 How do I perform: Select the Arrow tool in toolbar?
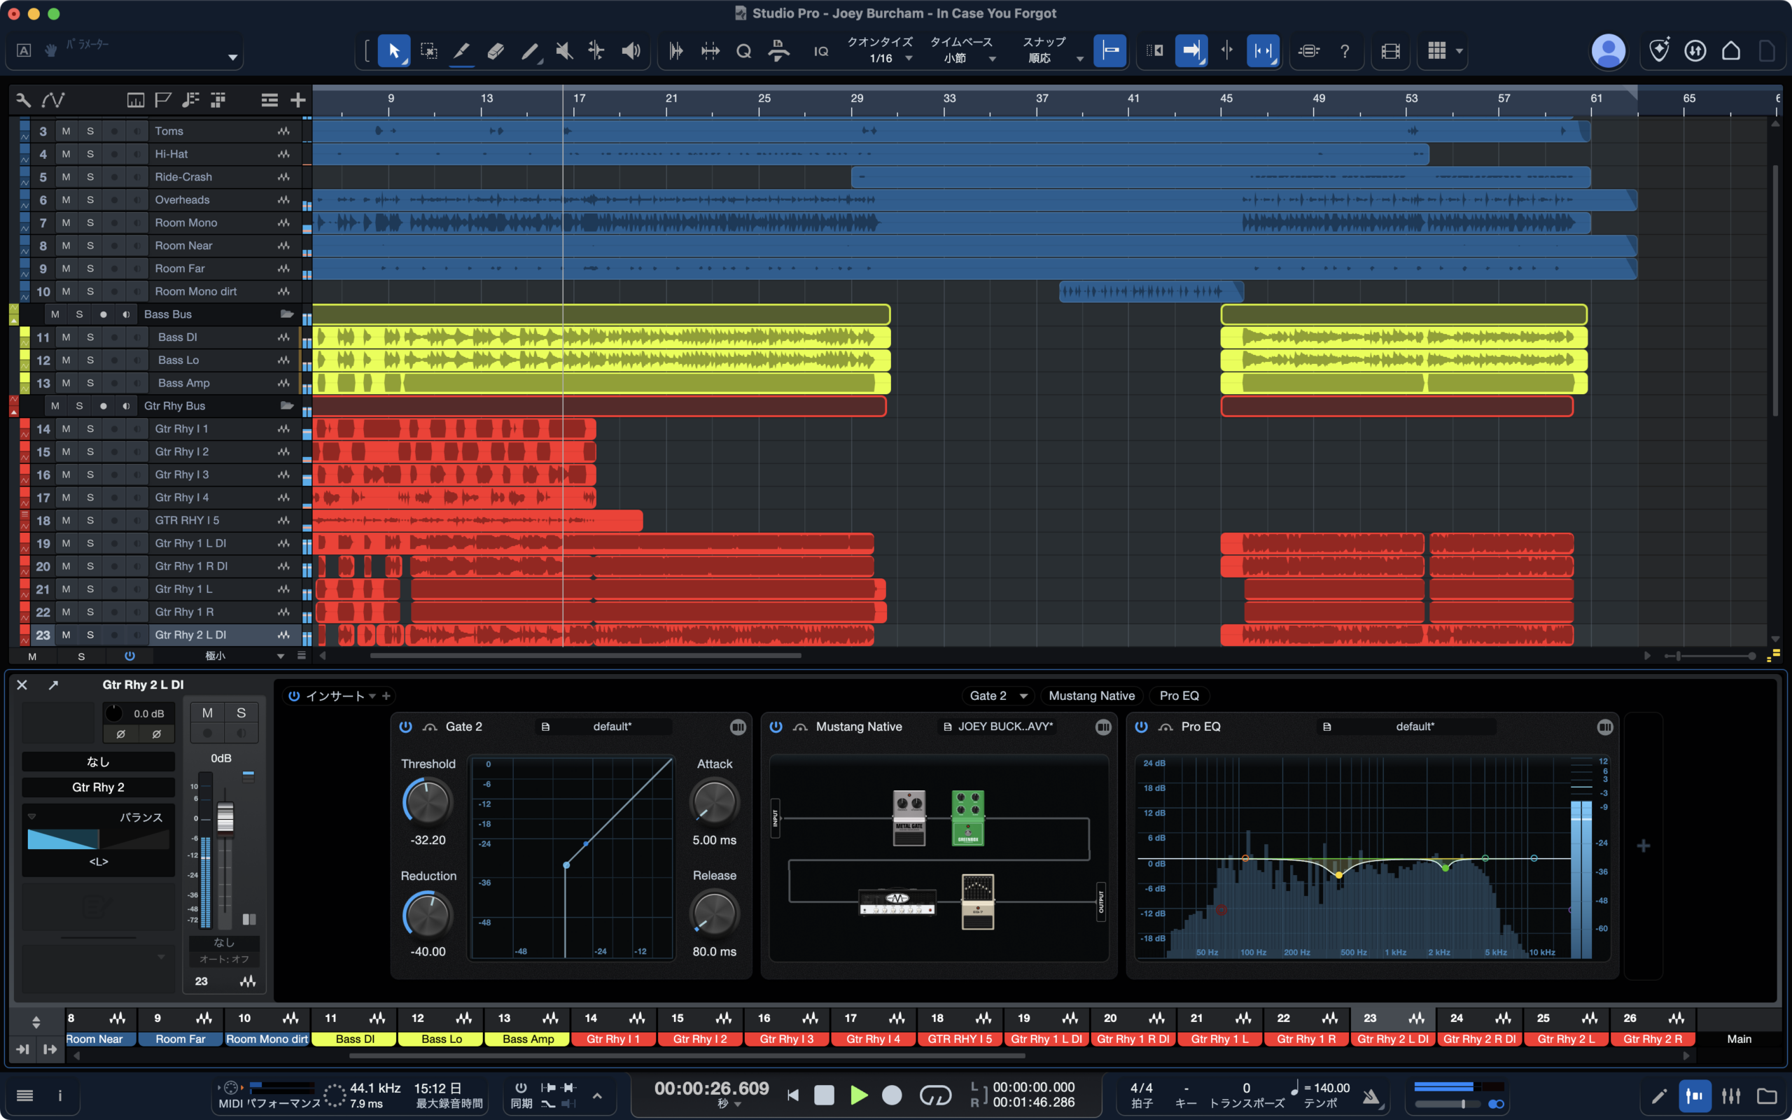click(394, 50)
